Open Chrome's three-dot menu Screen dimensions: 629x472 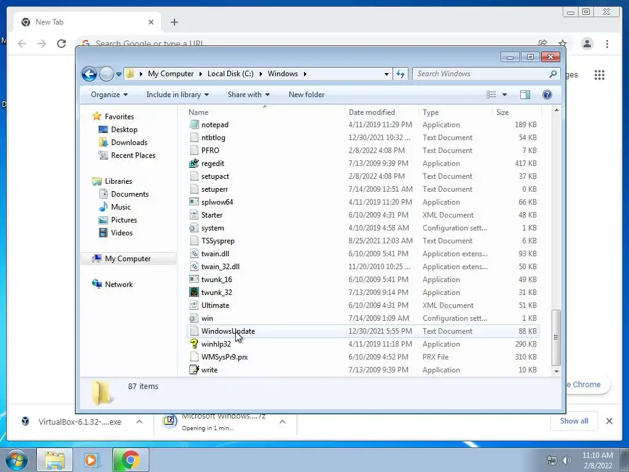tap(607, 44)
